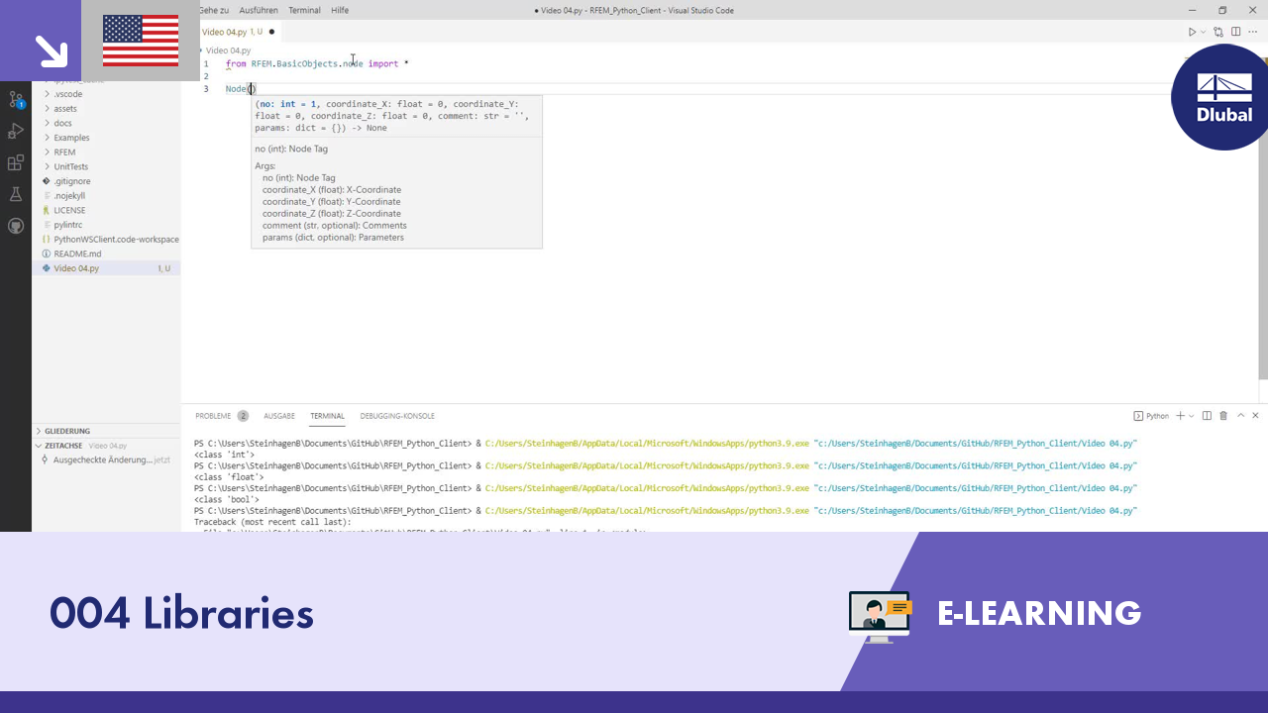Open the Testing flask view

[x=16, y=194]
